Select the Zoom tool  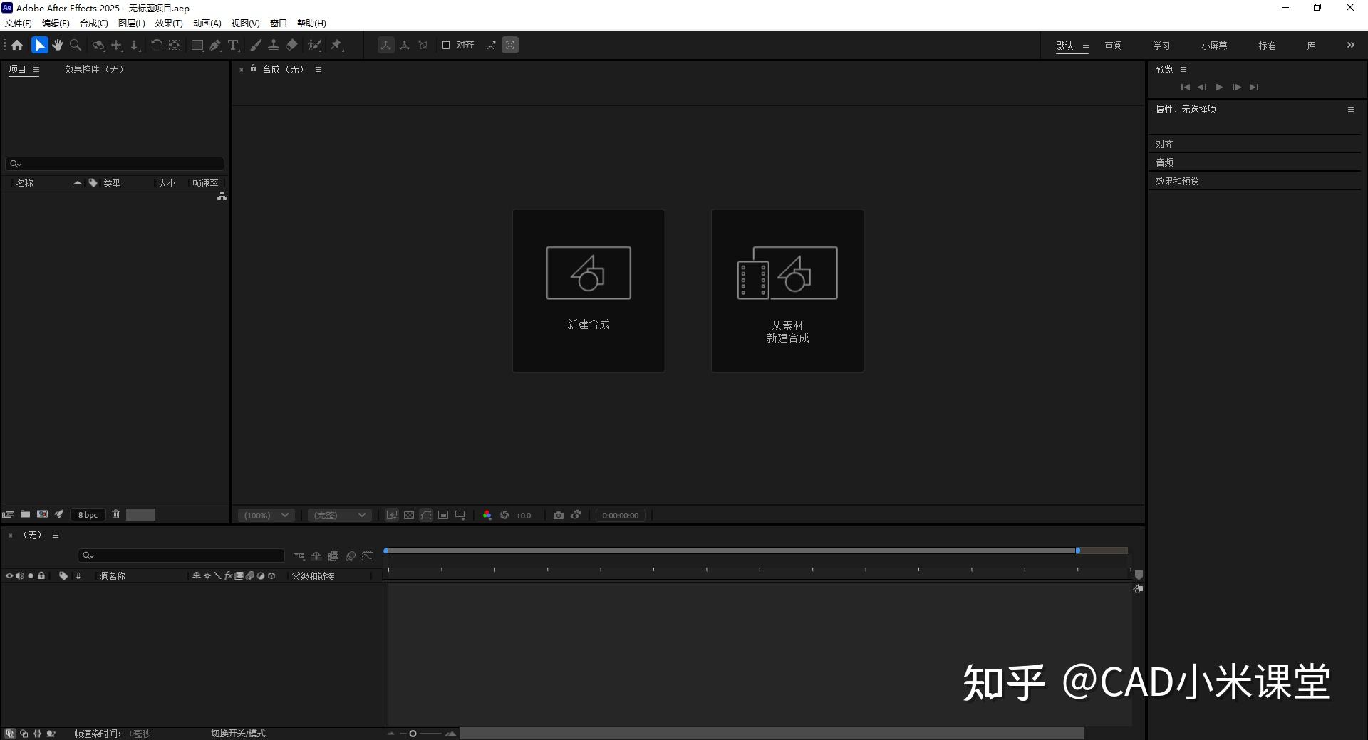click(76, 44)
